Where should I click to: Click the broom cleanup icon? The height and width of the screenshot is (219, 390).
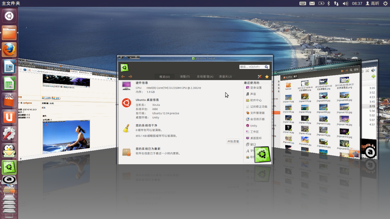[x=126, y=128]
